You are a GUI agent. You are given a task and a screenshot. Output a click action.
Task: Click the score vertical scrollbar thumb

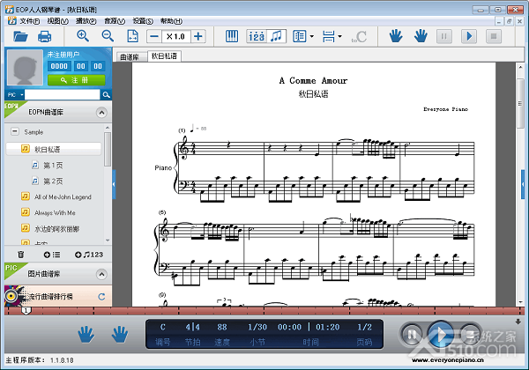[x=520, y=103]
